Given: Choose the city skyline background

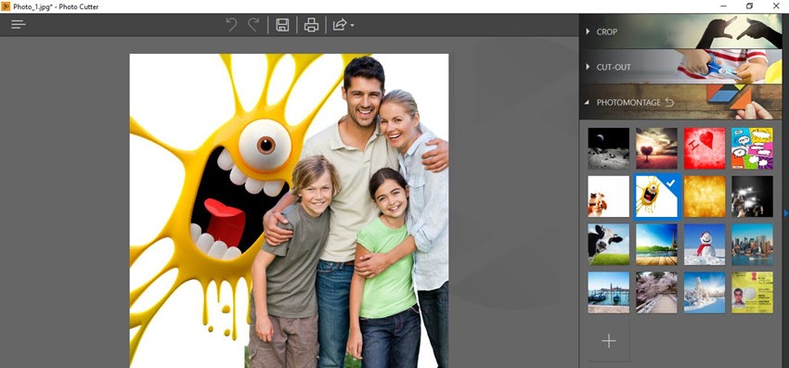Looking at the screenshot, I should [x=752, y=245].
